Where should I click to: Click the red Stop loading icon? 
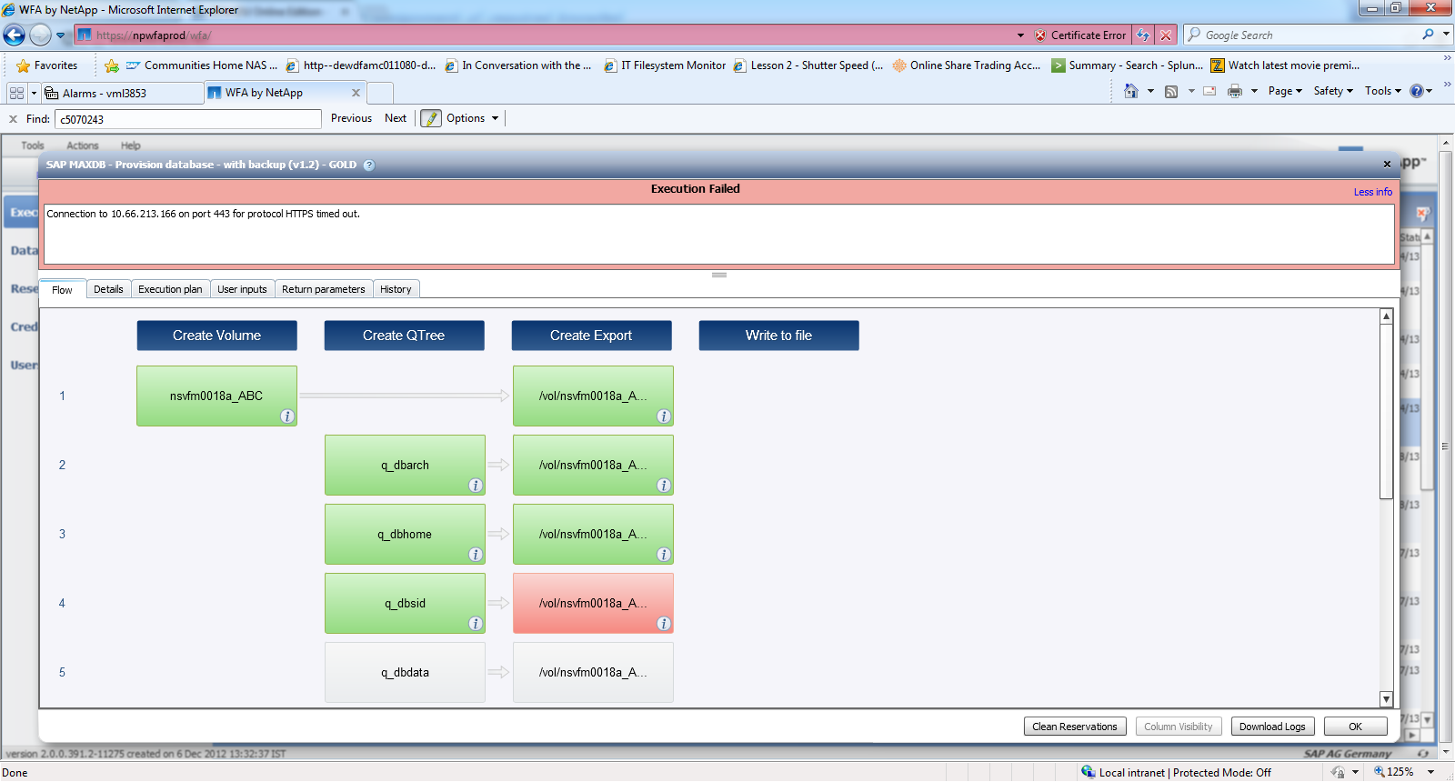[1166, 35]
